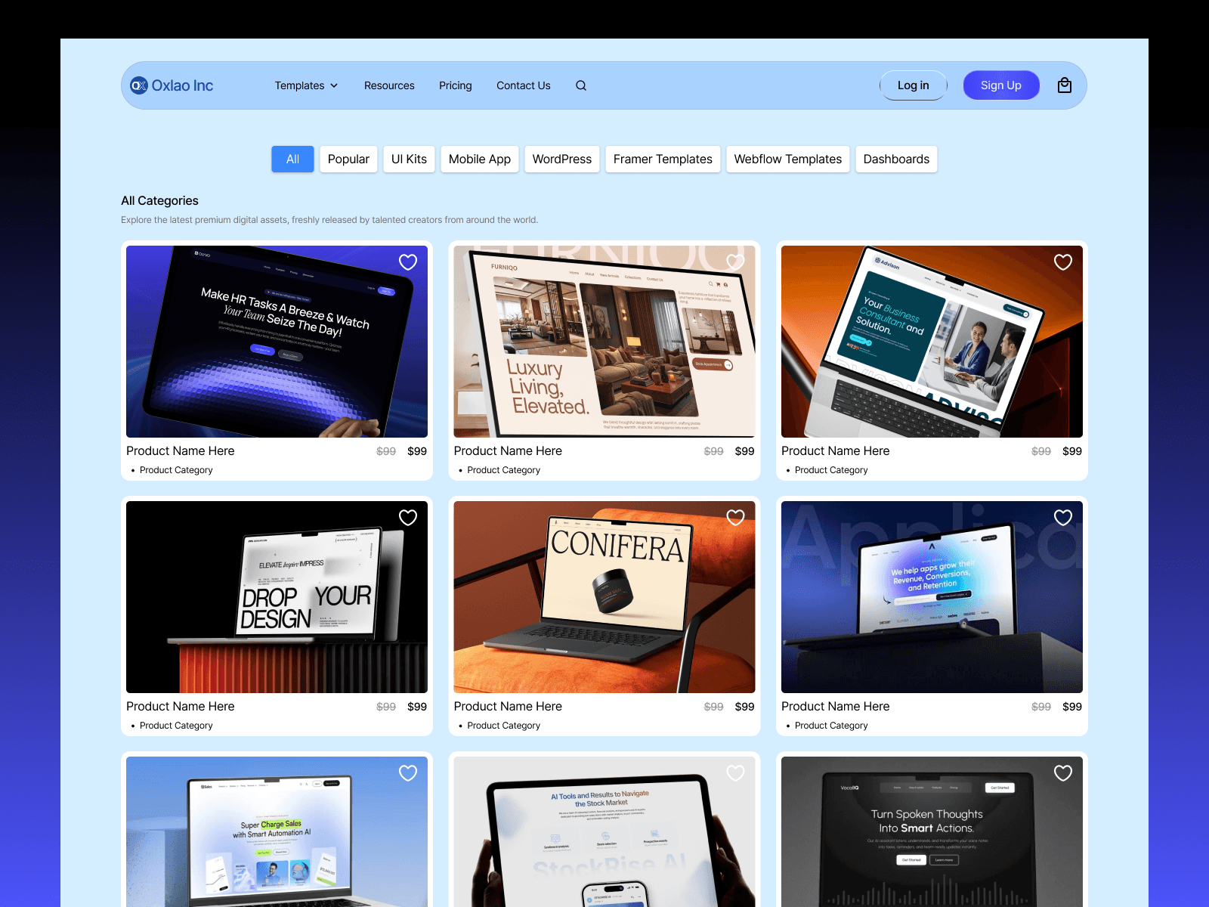
Task: Favorite the HR Tasks tablet template
Action: point(408,262)
